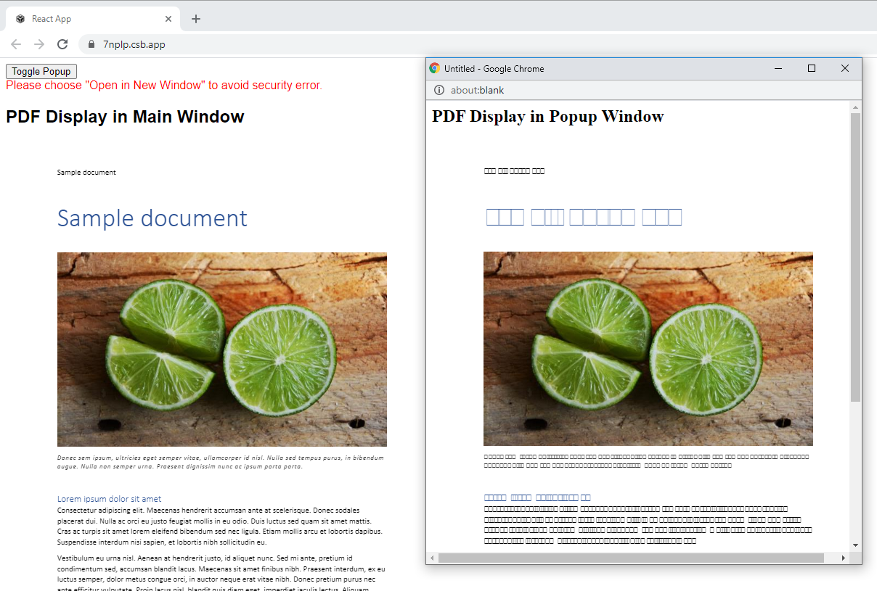Viewport: 877px width, 591px height.
Task: Click the React App tab favicon
Action: pyautogui.click(x=20, y=18)
